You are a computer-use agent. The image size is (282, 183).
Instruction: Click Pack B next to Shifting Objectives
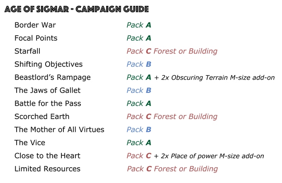[x=139, y=64]
